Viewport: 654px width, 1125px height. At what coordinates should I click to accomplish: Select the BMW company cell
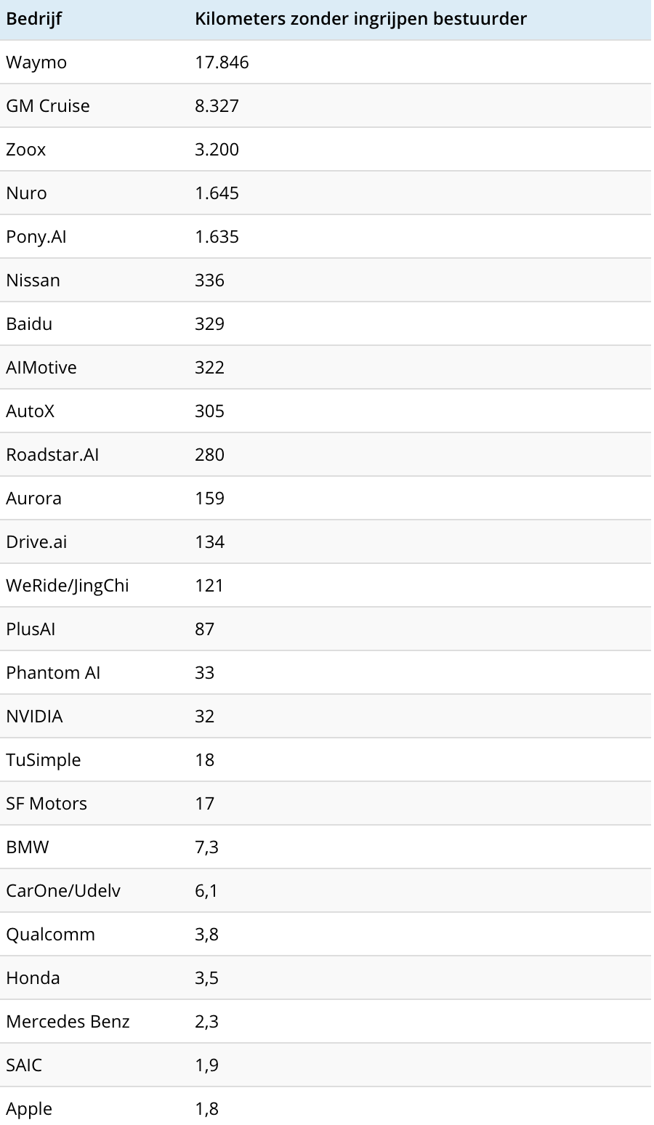click(x=28, y=847)
